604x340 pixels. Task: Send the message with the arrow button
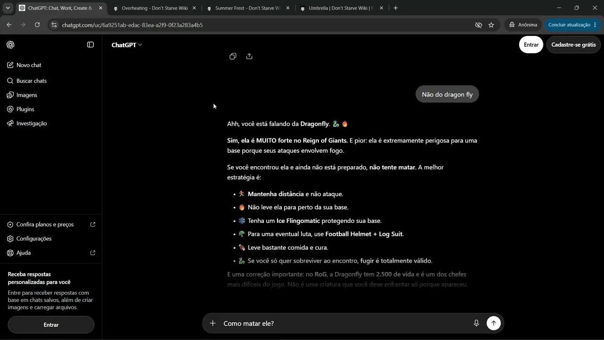click(x=494, y=323)
